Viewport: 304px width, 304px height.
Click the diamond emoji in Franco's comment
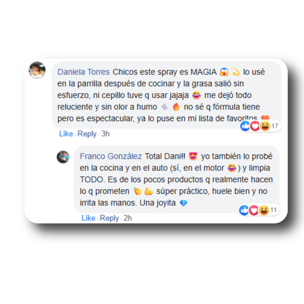click(184, 203)
